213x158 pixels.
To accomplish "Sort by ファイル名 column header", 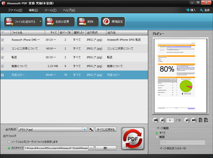I will point(28,33).
